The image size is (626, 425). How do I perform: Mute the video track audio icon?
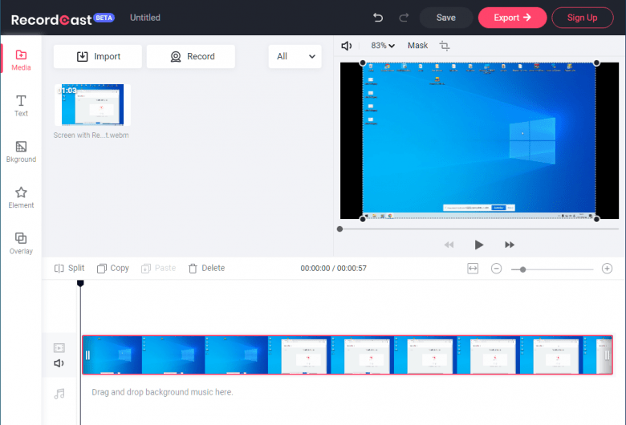[x=59, y=363]
